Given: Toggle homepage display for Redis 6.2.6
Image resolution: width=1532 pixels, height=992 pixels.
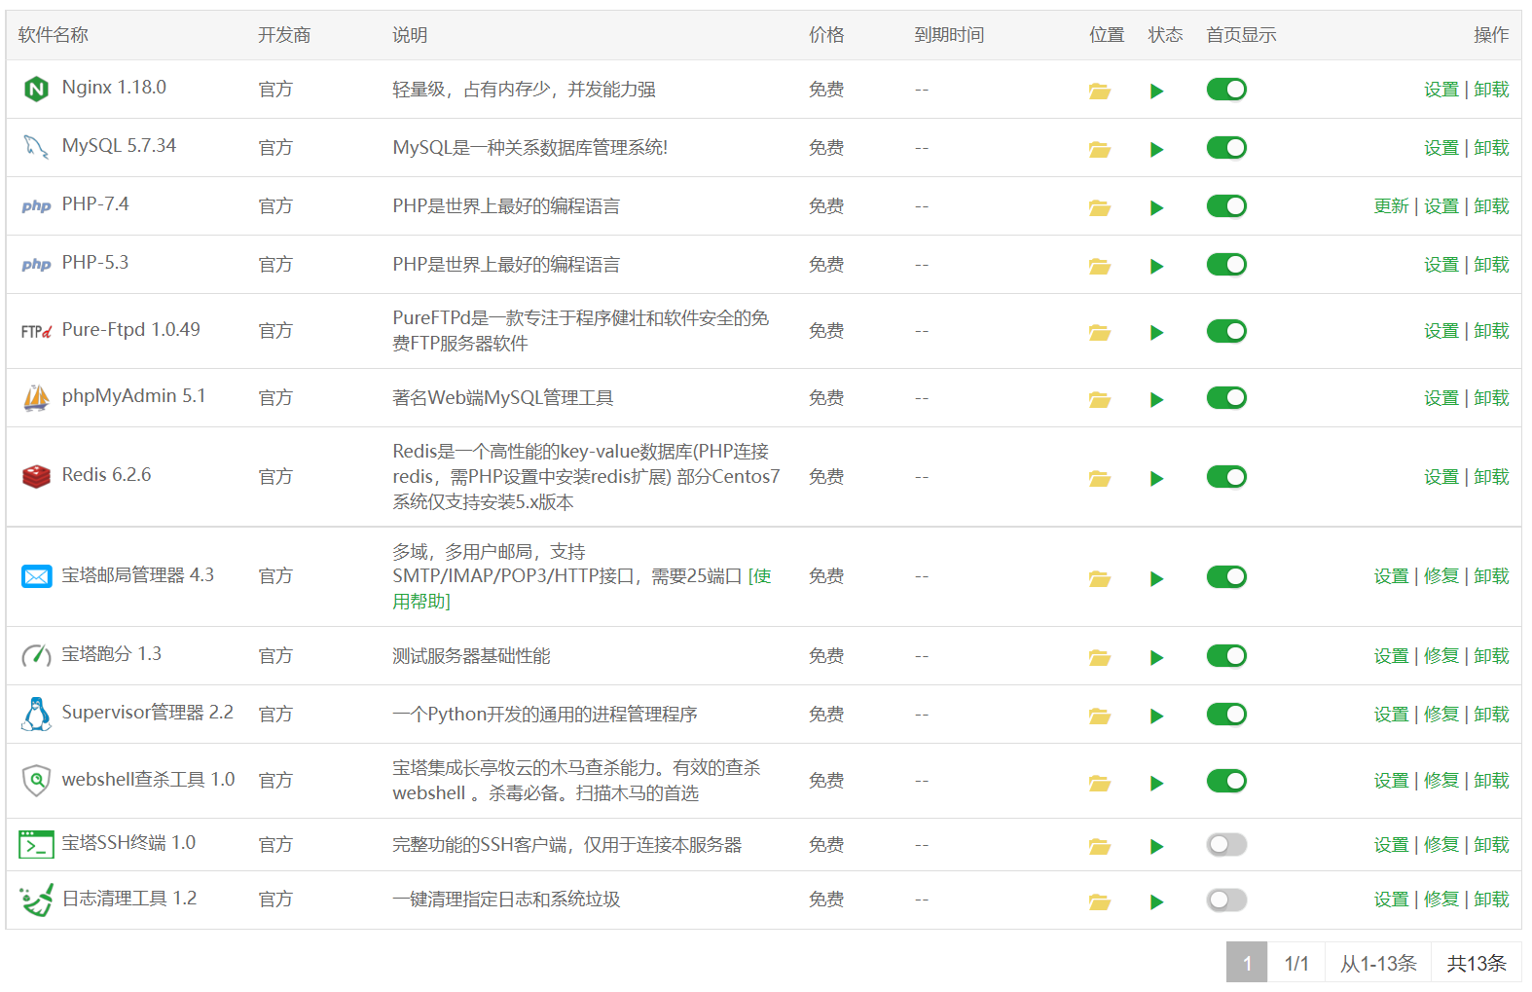Looking at the screenshot, I should click(x=1226, y=477).
